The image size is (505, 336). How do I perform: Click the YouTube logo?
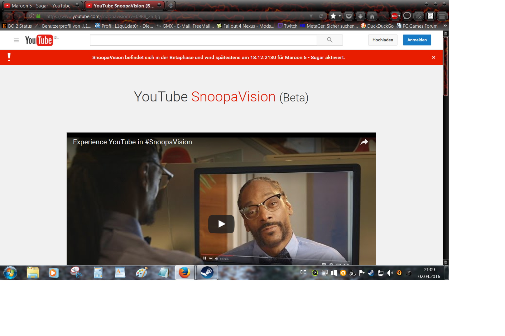pyautogui.click(x=39, y=40)
